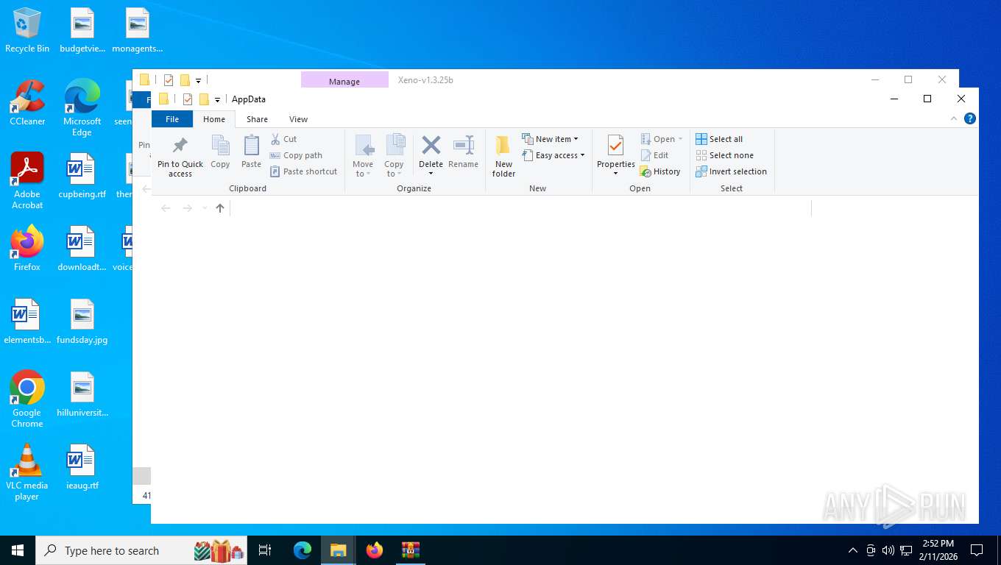Select Firefox desktop shortcut
The height and width of the screenshot is (565, 1001).
click(x=27, y=249)
